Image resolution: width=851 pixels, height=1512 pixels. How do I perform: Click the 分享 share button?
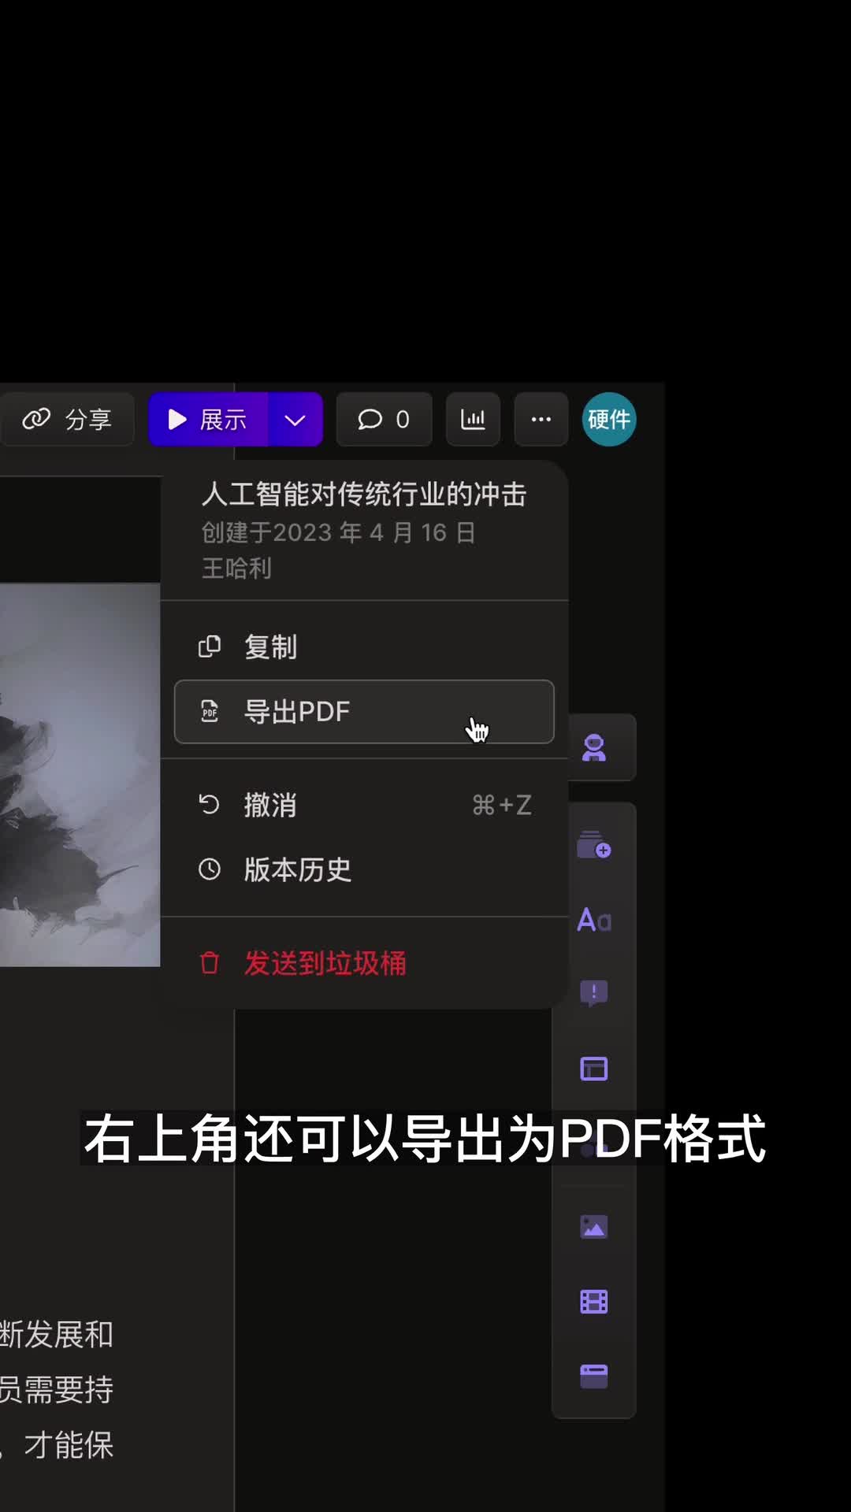point(67,420)
